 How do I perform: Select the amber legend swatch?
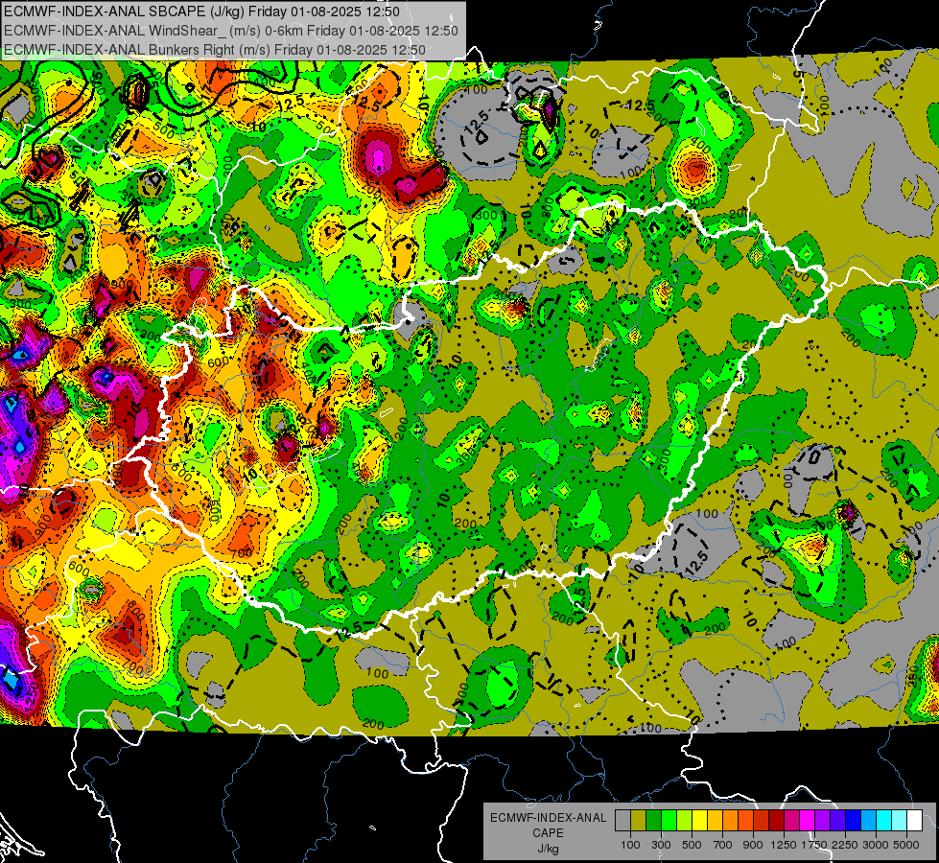click(715, 821)
